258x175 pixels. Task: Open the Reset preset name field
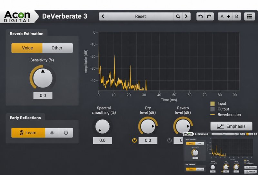[x=140, y=16]
